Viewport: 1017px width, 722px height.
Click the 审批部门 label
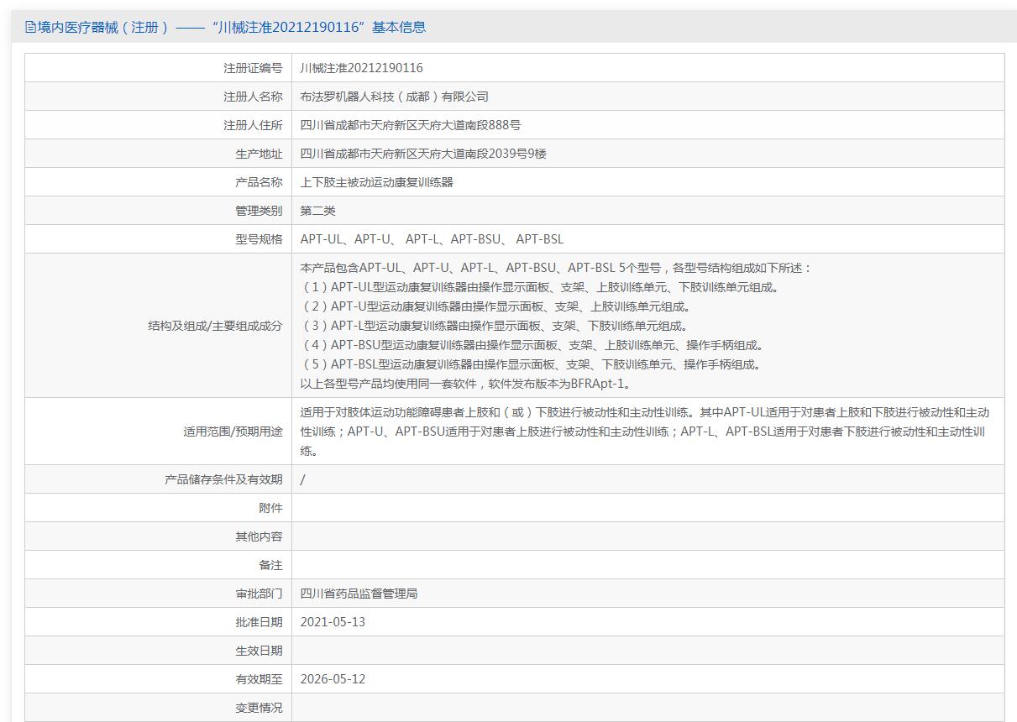click(x=259, y=594)
